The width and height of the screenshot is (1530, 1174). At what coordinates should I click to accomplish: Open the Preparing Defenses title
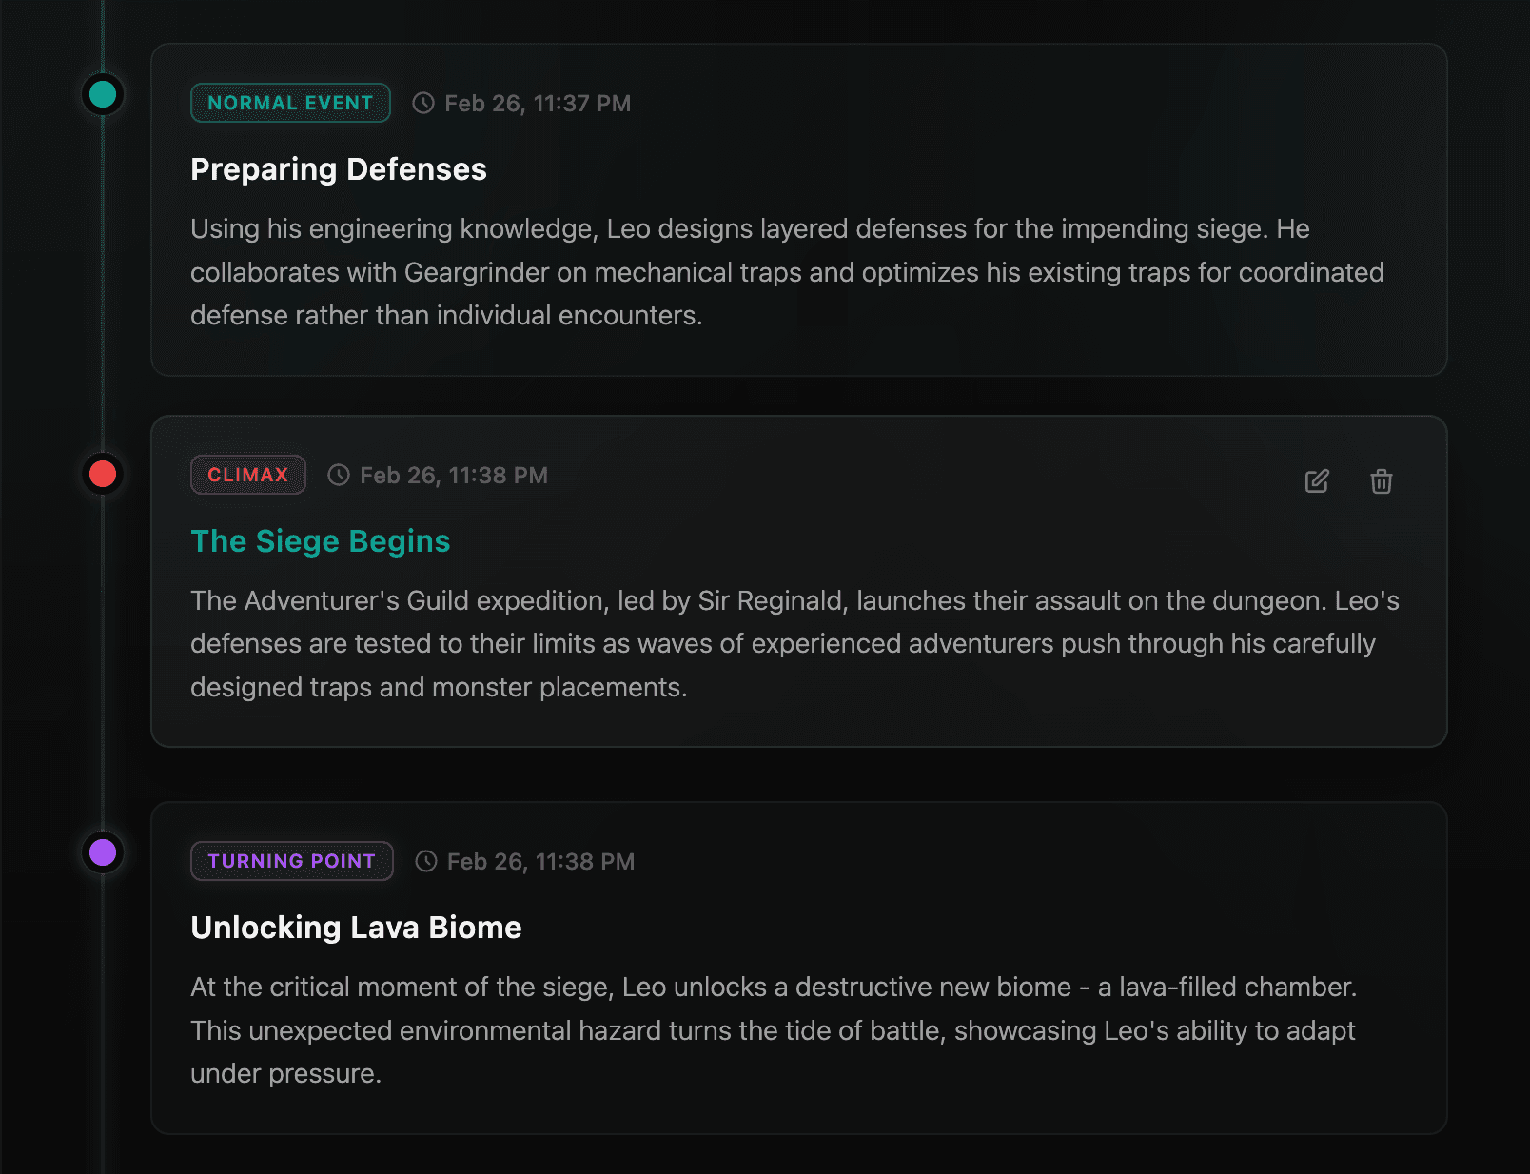pos(338,169)
